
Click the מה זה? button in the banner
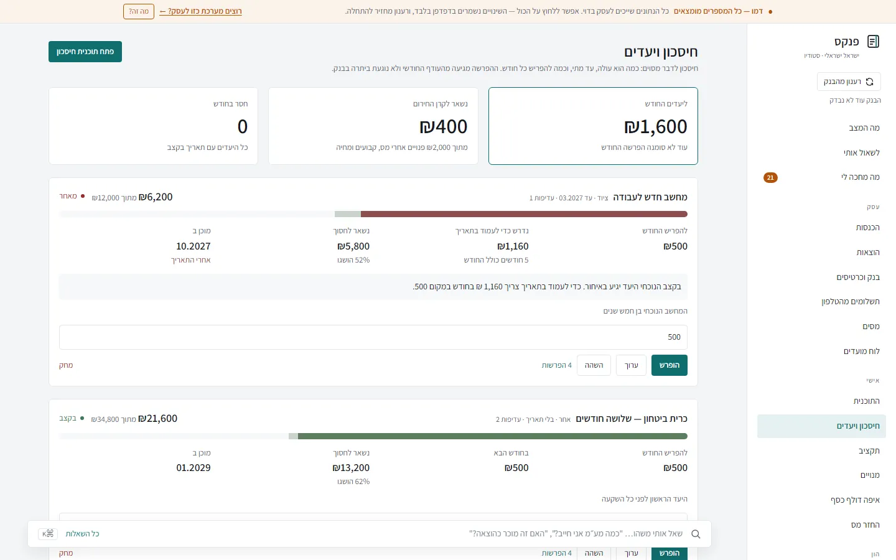(x=139, y=11)
